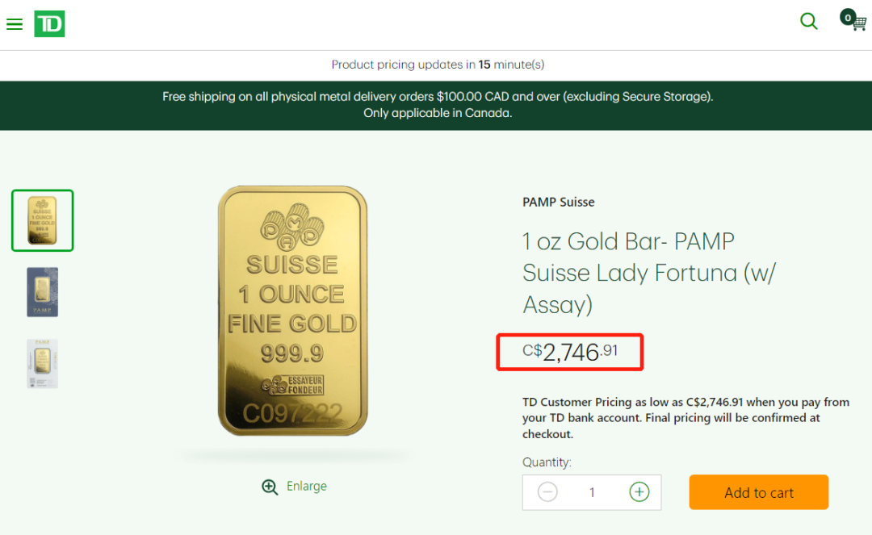Select the blue packaging thumbnail
This screenshot has width=872, height=535.
pyautogui.click(x=43, y=292)
